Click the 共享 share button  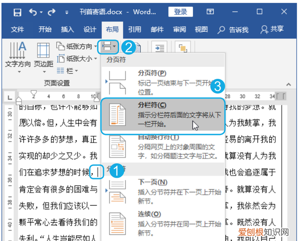point(272,29)
